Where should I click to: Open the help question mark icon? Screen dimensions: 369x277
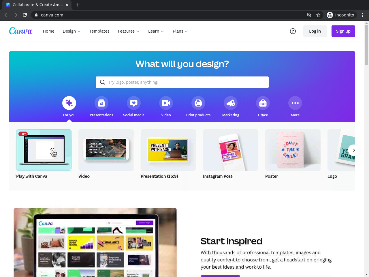click(293, 31)
